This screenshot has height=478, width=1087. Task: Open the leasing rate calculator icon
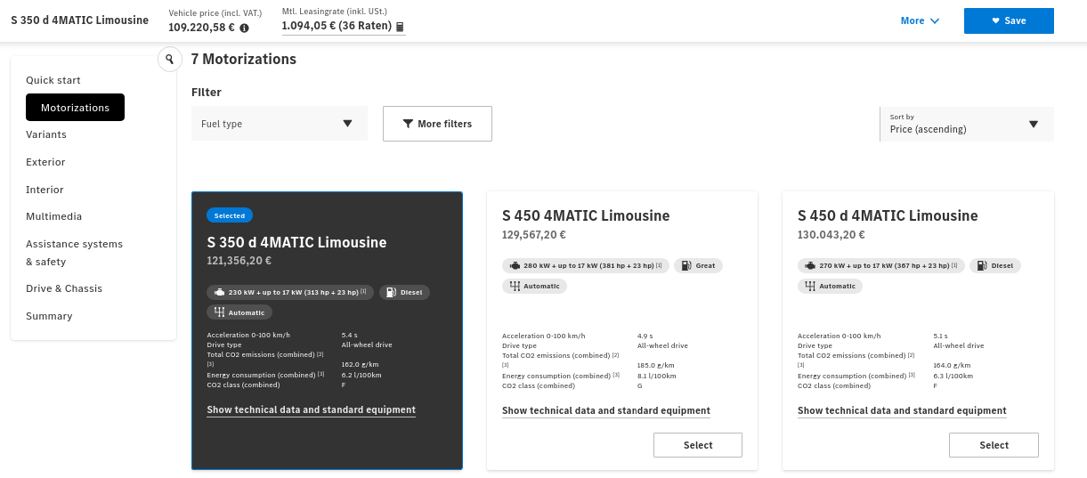coord(401,27)
